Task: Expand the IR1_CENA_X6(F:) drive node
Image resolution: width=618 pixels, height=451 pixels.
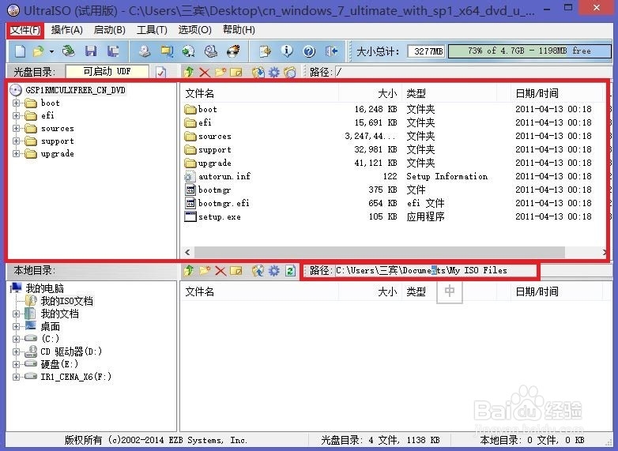Action: pos(16,377)
